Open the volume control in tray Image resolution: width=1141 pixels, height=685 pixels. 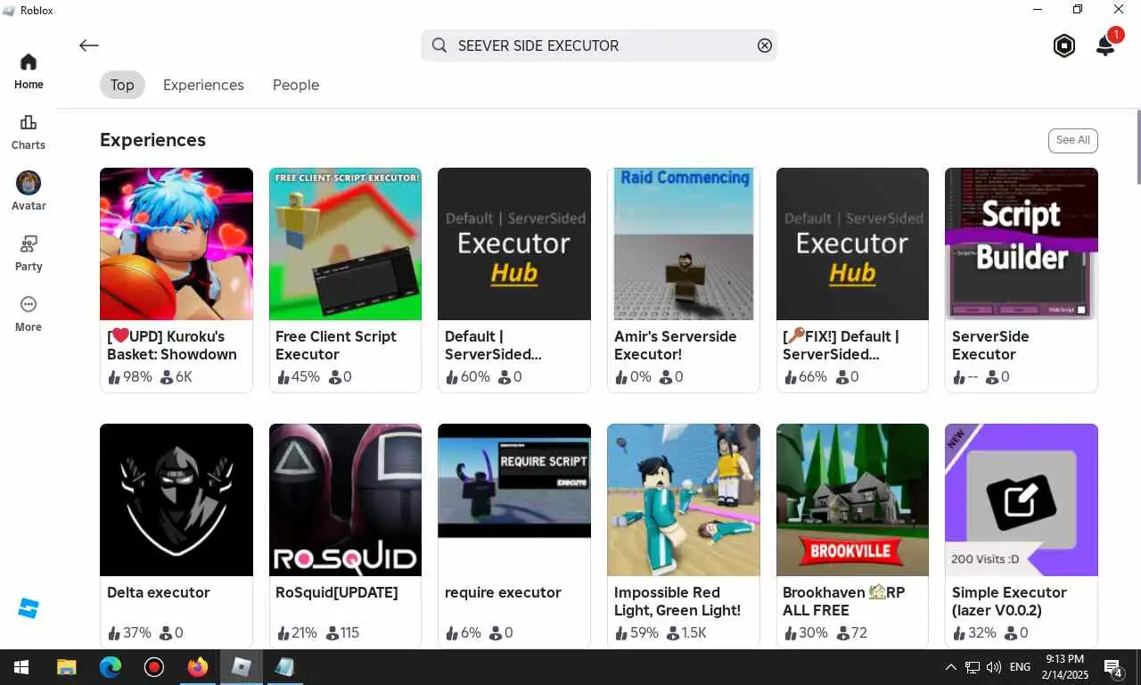tap(994, 667)
